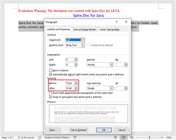Click the help question mark in Paragraph dialog

pos(117,22)
